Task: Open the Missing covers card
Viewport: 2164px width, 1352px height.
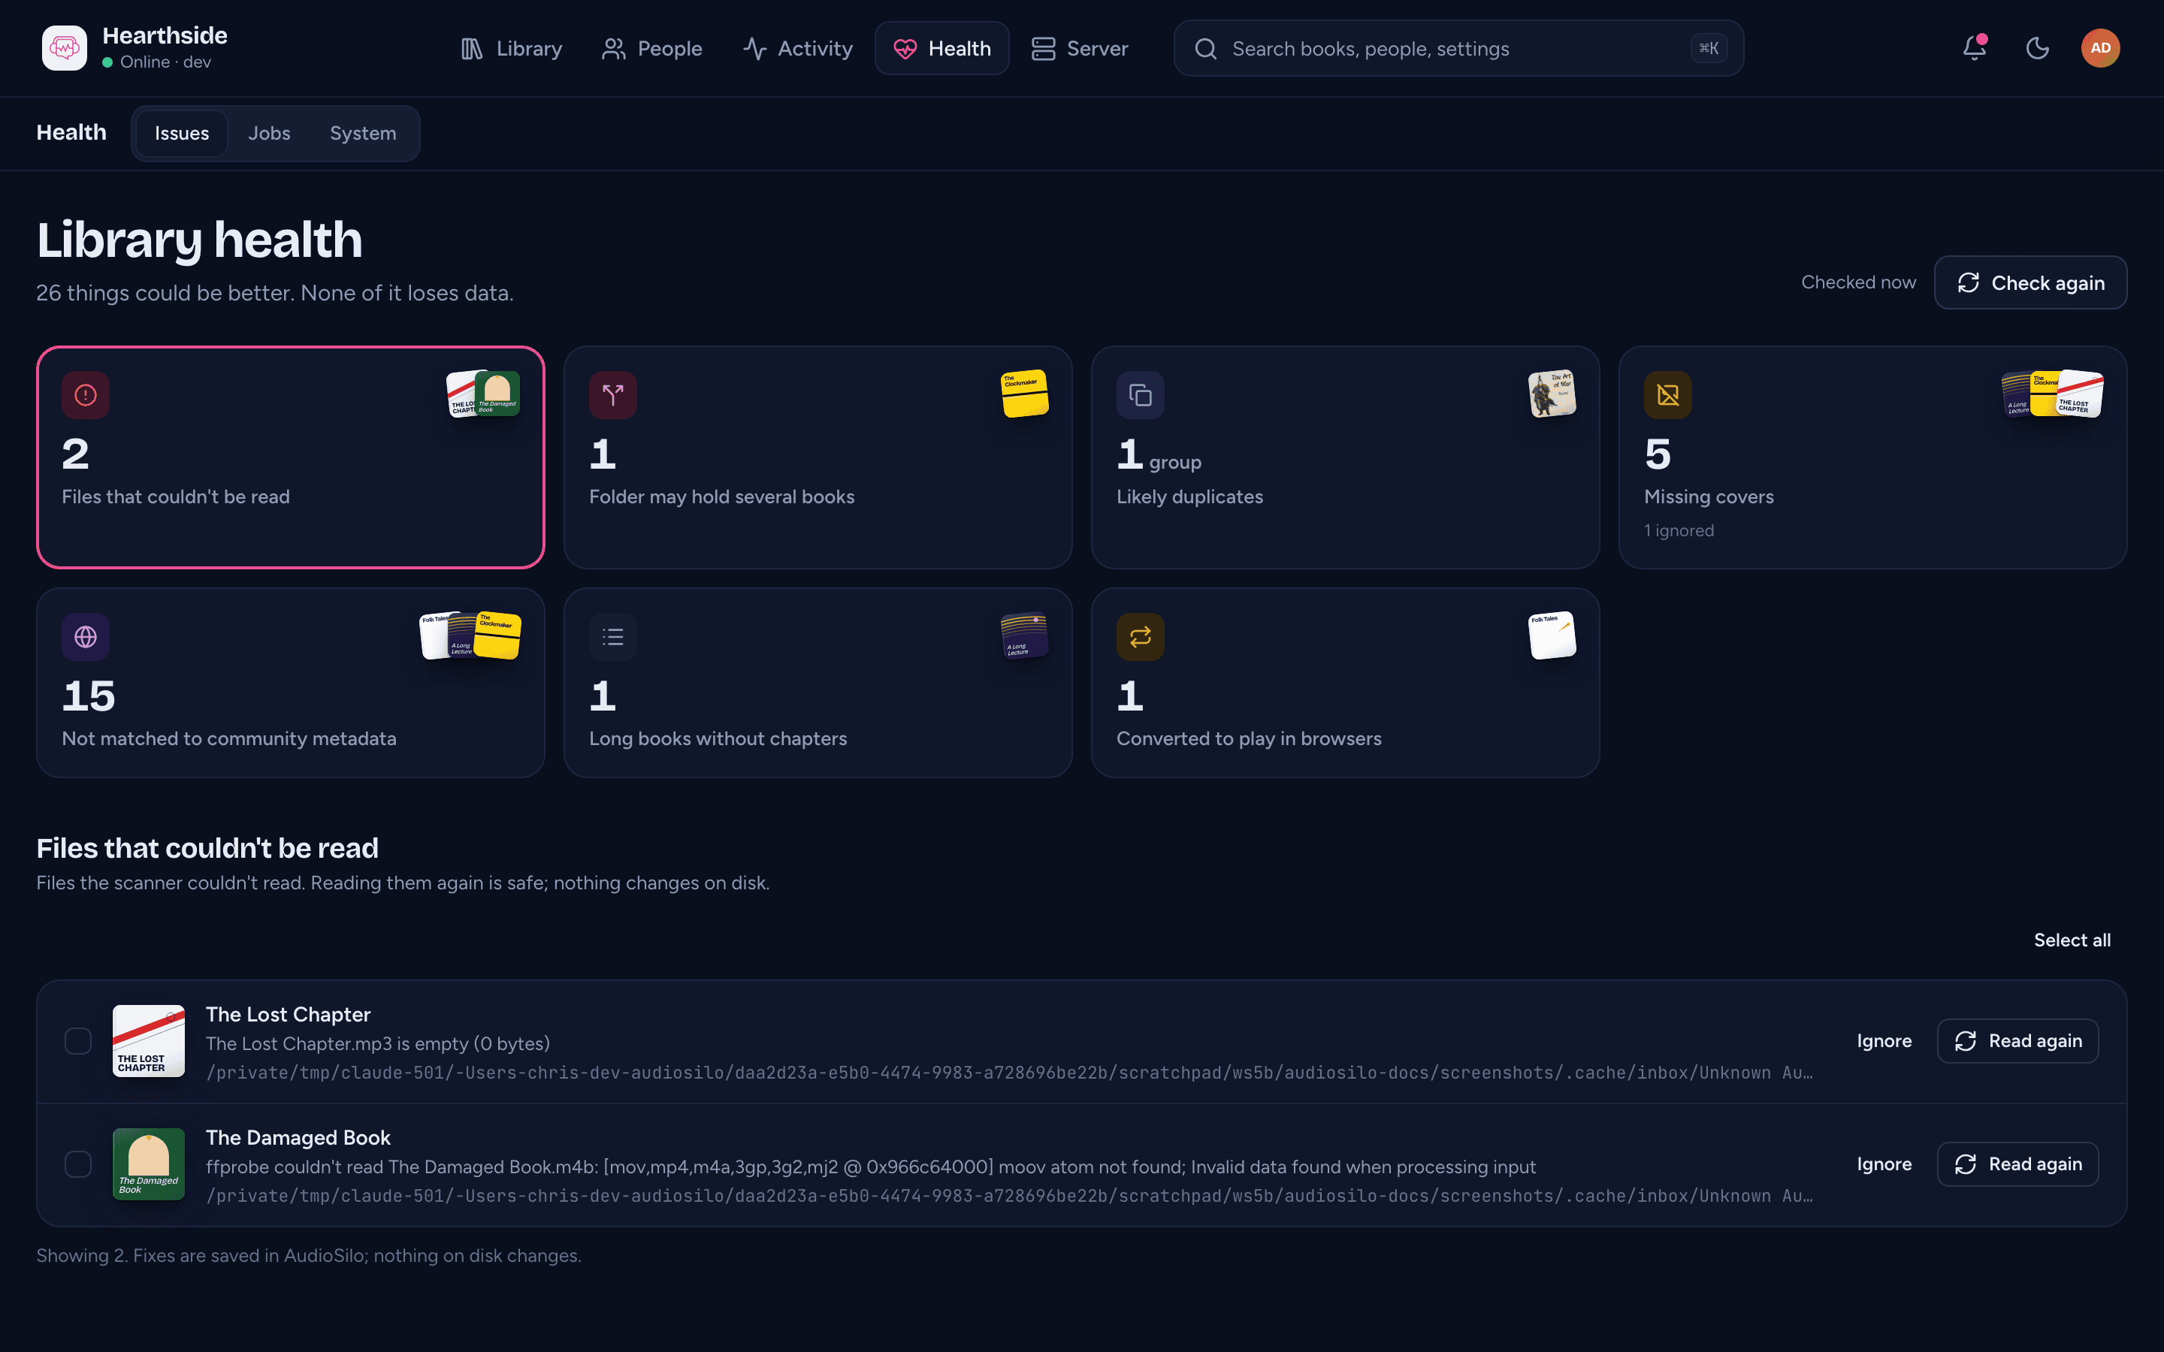Action: (x=1872, y=457)
